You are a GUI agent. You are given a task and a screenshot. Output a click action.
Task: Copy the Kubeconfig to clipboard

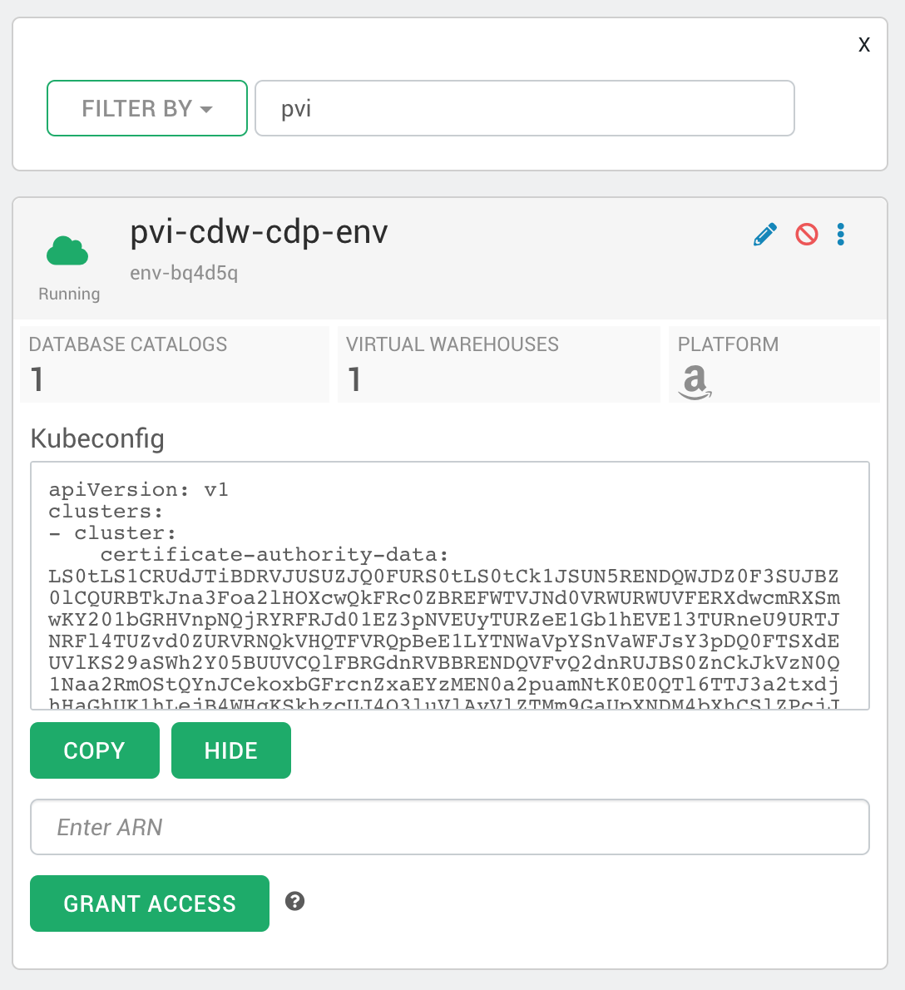(94, 750)
